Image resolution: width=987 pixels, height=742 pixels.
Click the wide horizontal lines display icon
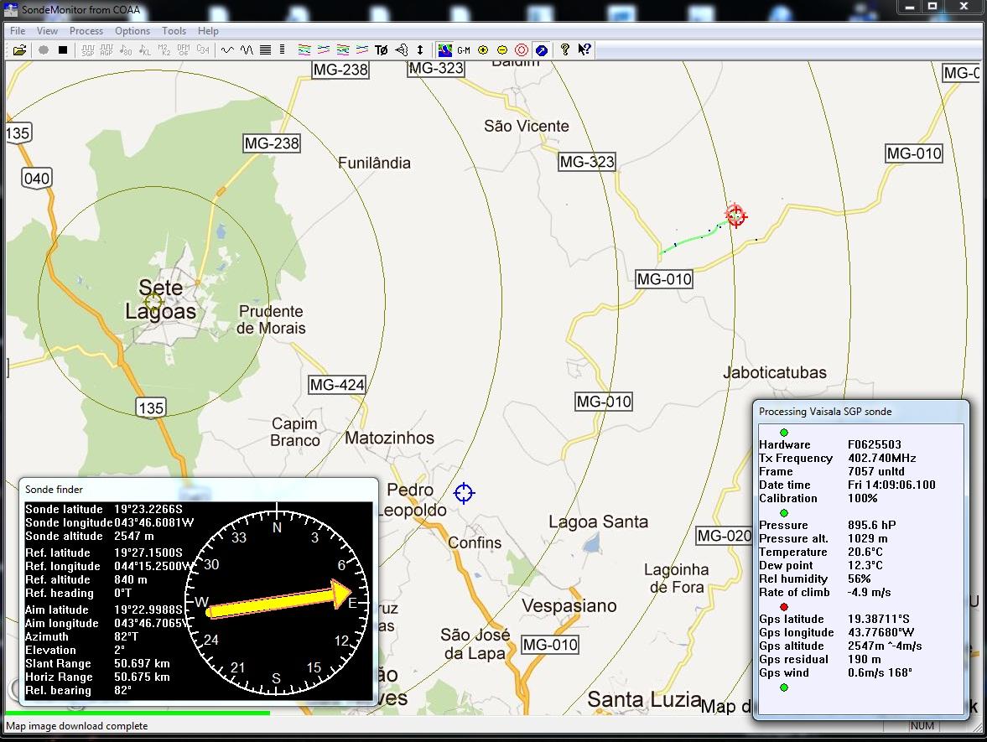[x=266, y=49]
